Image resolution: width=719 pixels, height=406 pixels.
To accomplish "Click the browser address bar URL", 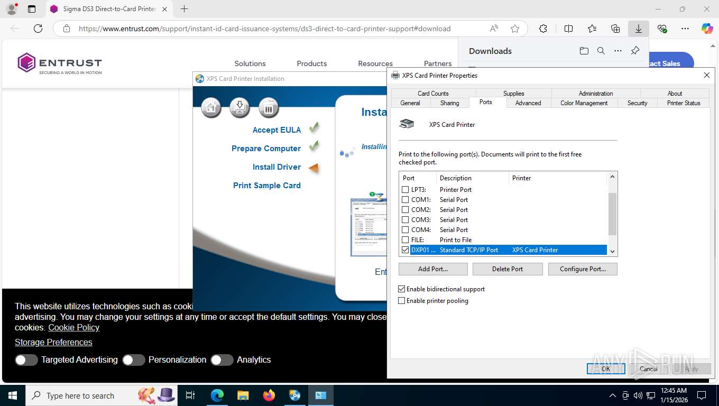I will tap(264, 29).
